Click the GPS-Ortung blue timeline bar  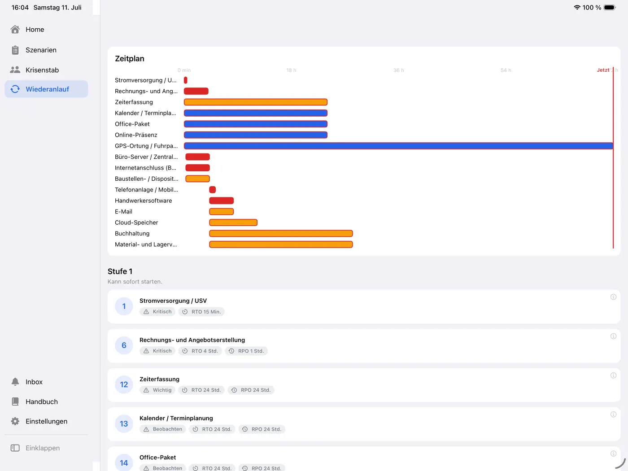click(398, 146)
